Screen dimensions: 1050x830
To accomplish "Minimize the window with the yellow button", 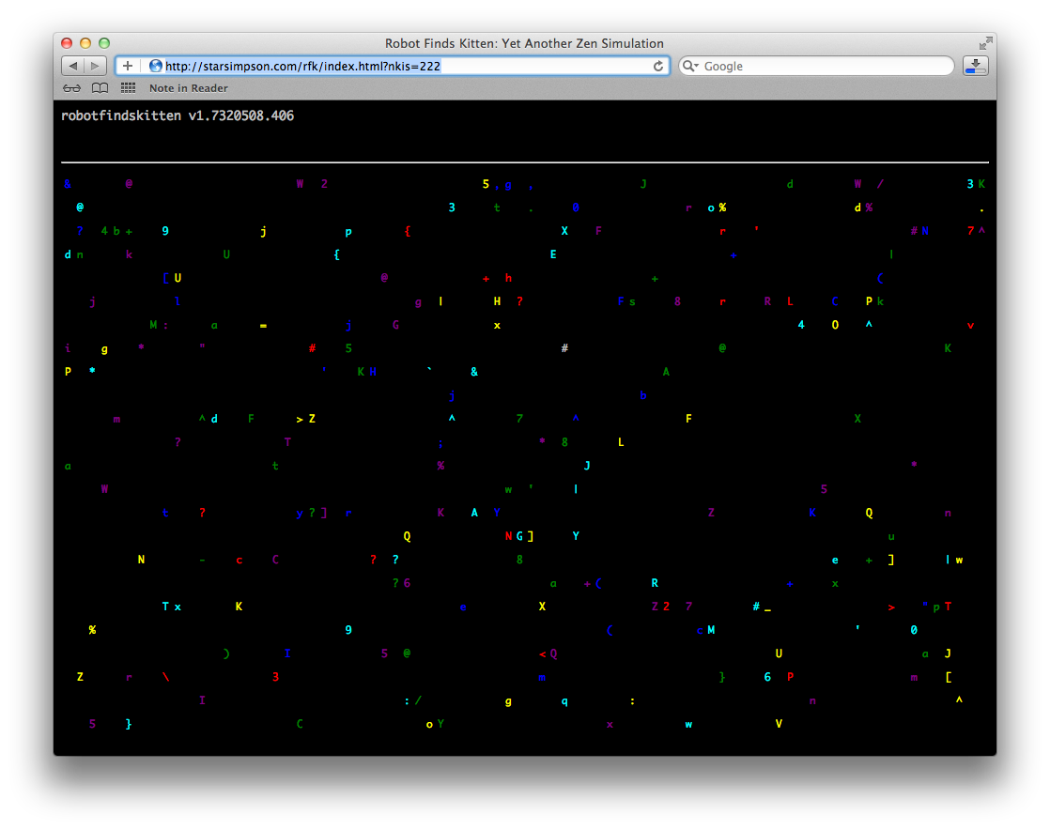I will click(85, 43).
